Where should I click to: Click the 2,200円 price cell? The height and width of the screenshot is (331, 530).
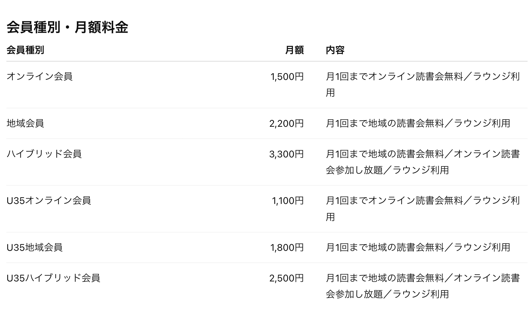[x=286, y=123]
